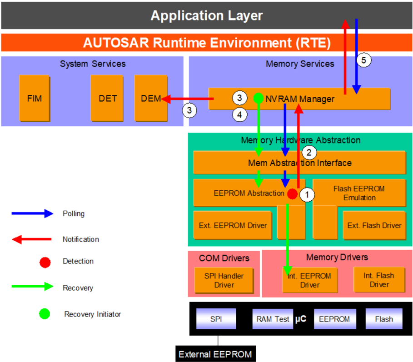Select the NVRAM Manager block

[299, 99]
